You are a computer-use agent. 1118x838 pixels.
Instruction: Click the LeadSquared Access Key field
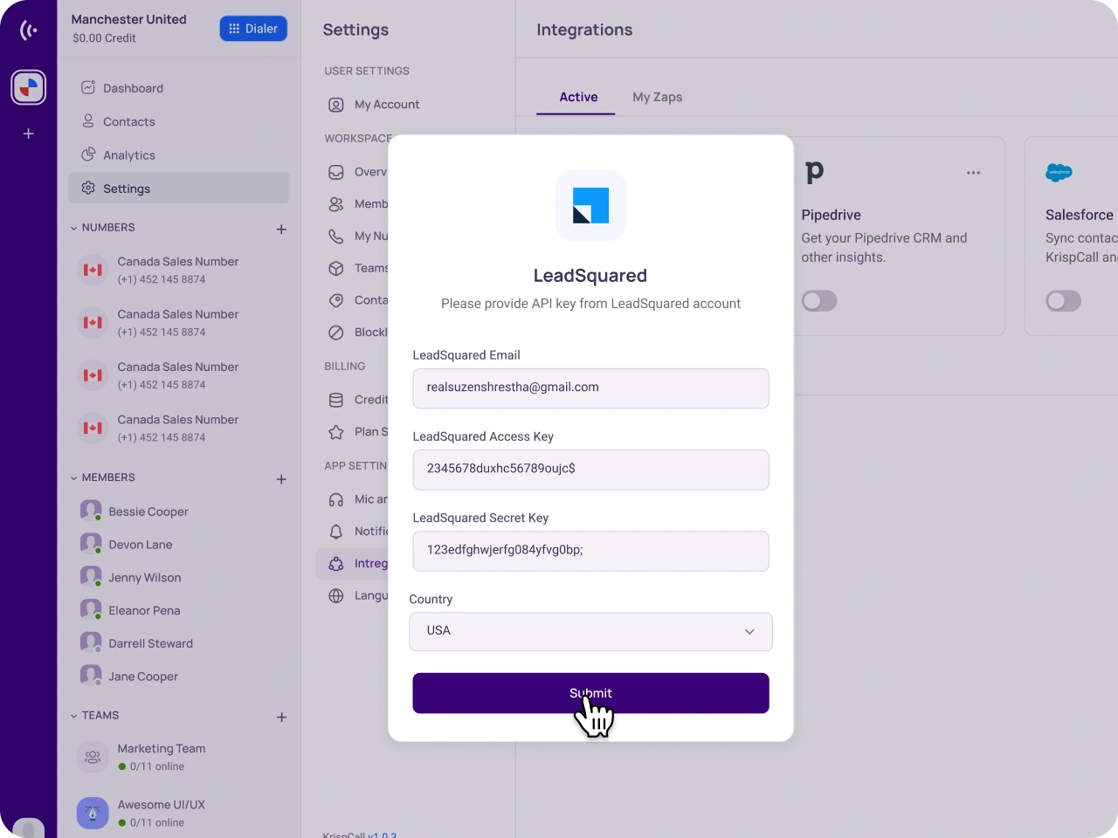[590, 470]
